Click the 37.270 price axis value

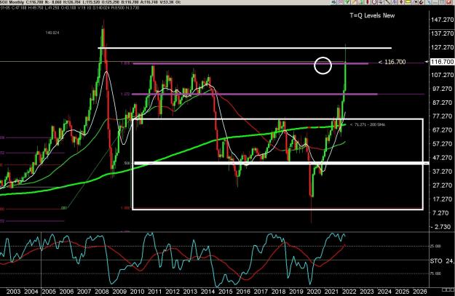coord(442,172)
